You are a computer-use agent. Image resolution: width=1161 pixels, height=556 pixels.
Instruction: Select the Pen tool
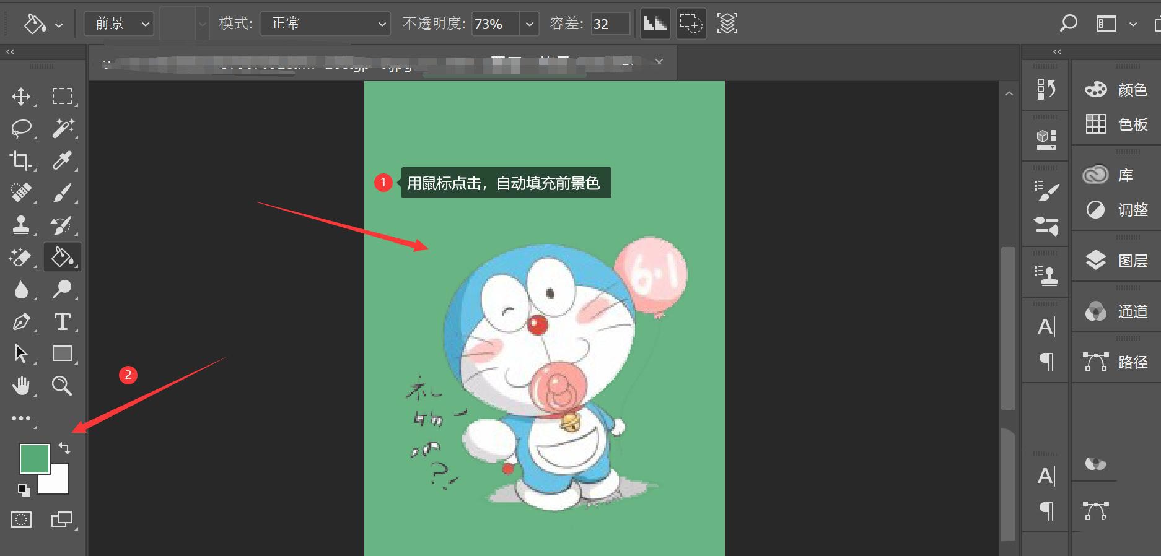(22, 321)
